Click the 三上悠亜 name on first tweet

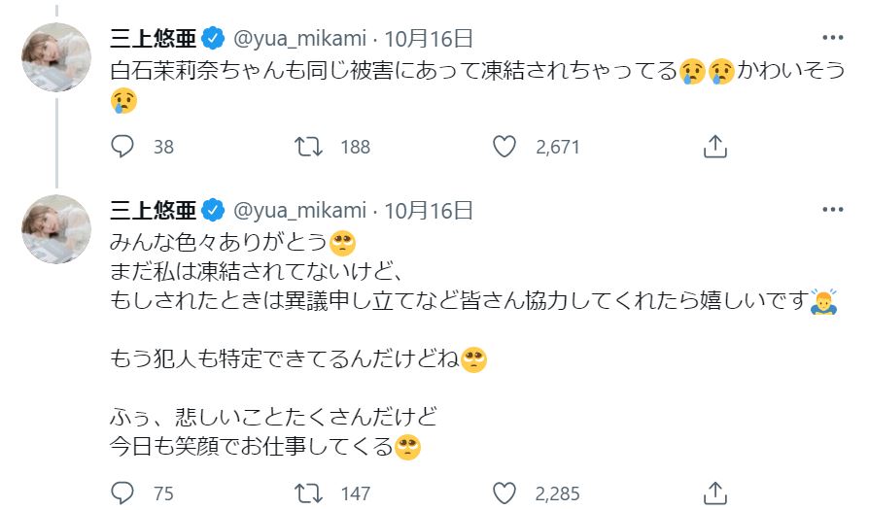(x=153, y=39)
